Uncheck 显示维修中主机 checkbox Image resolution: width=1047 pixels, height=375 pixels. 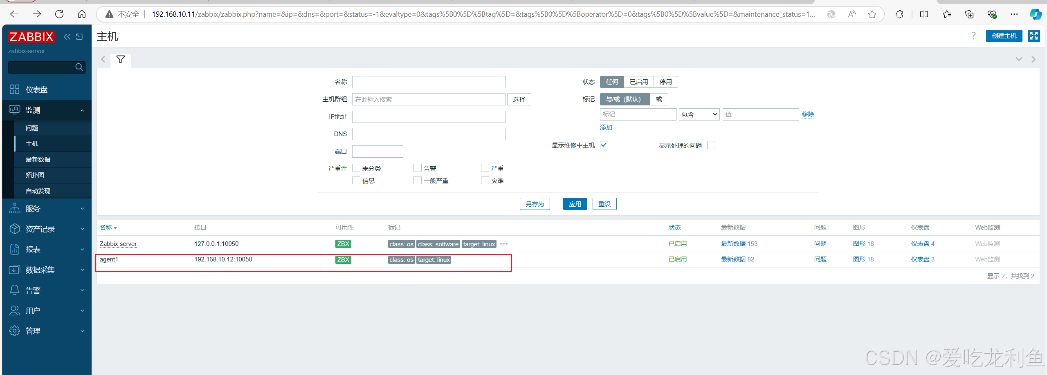click(x=604, y=145)
